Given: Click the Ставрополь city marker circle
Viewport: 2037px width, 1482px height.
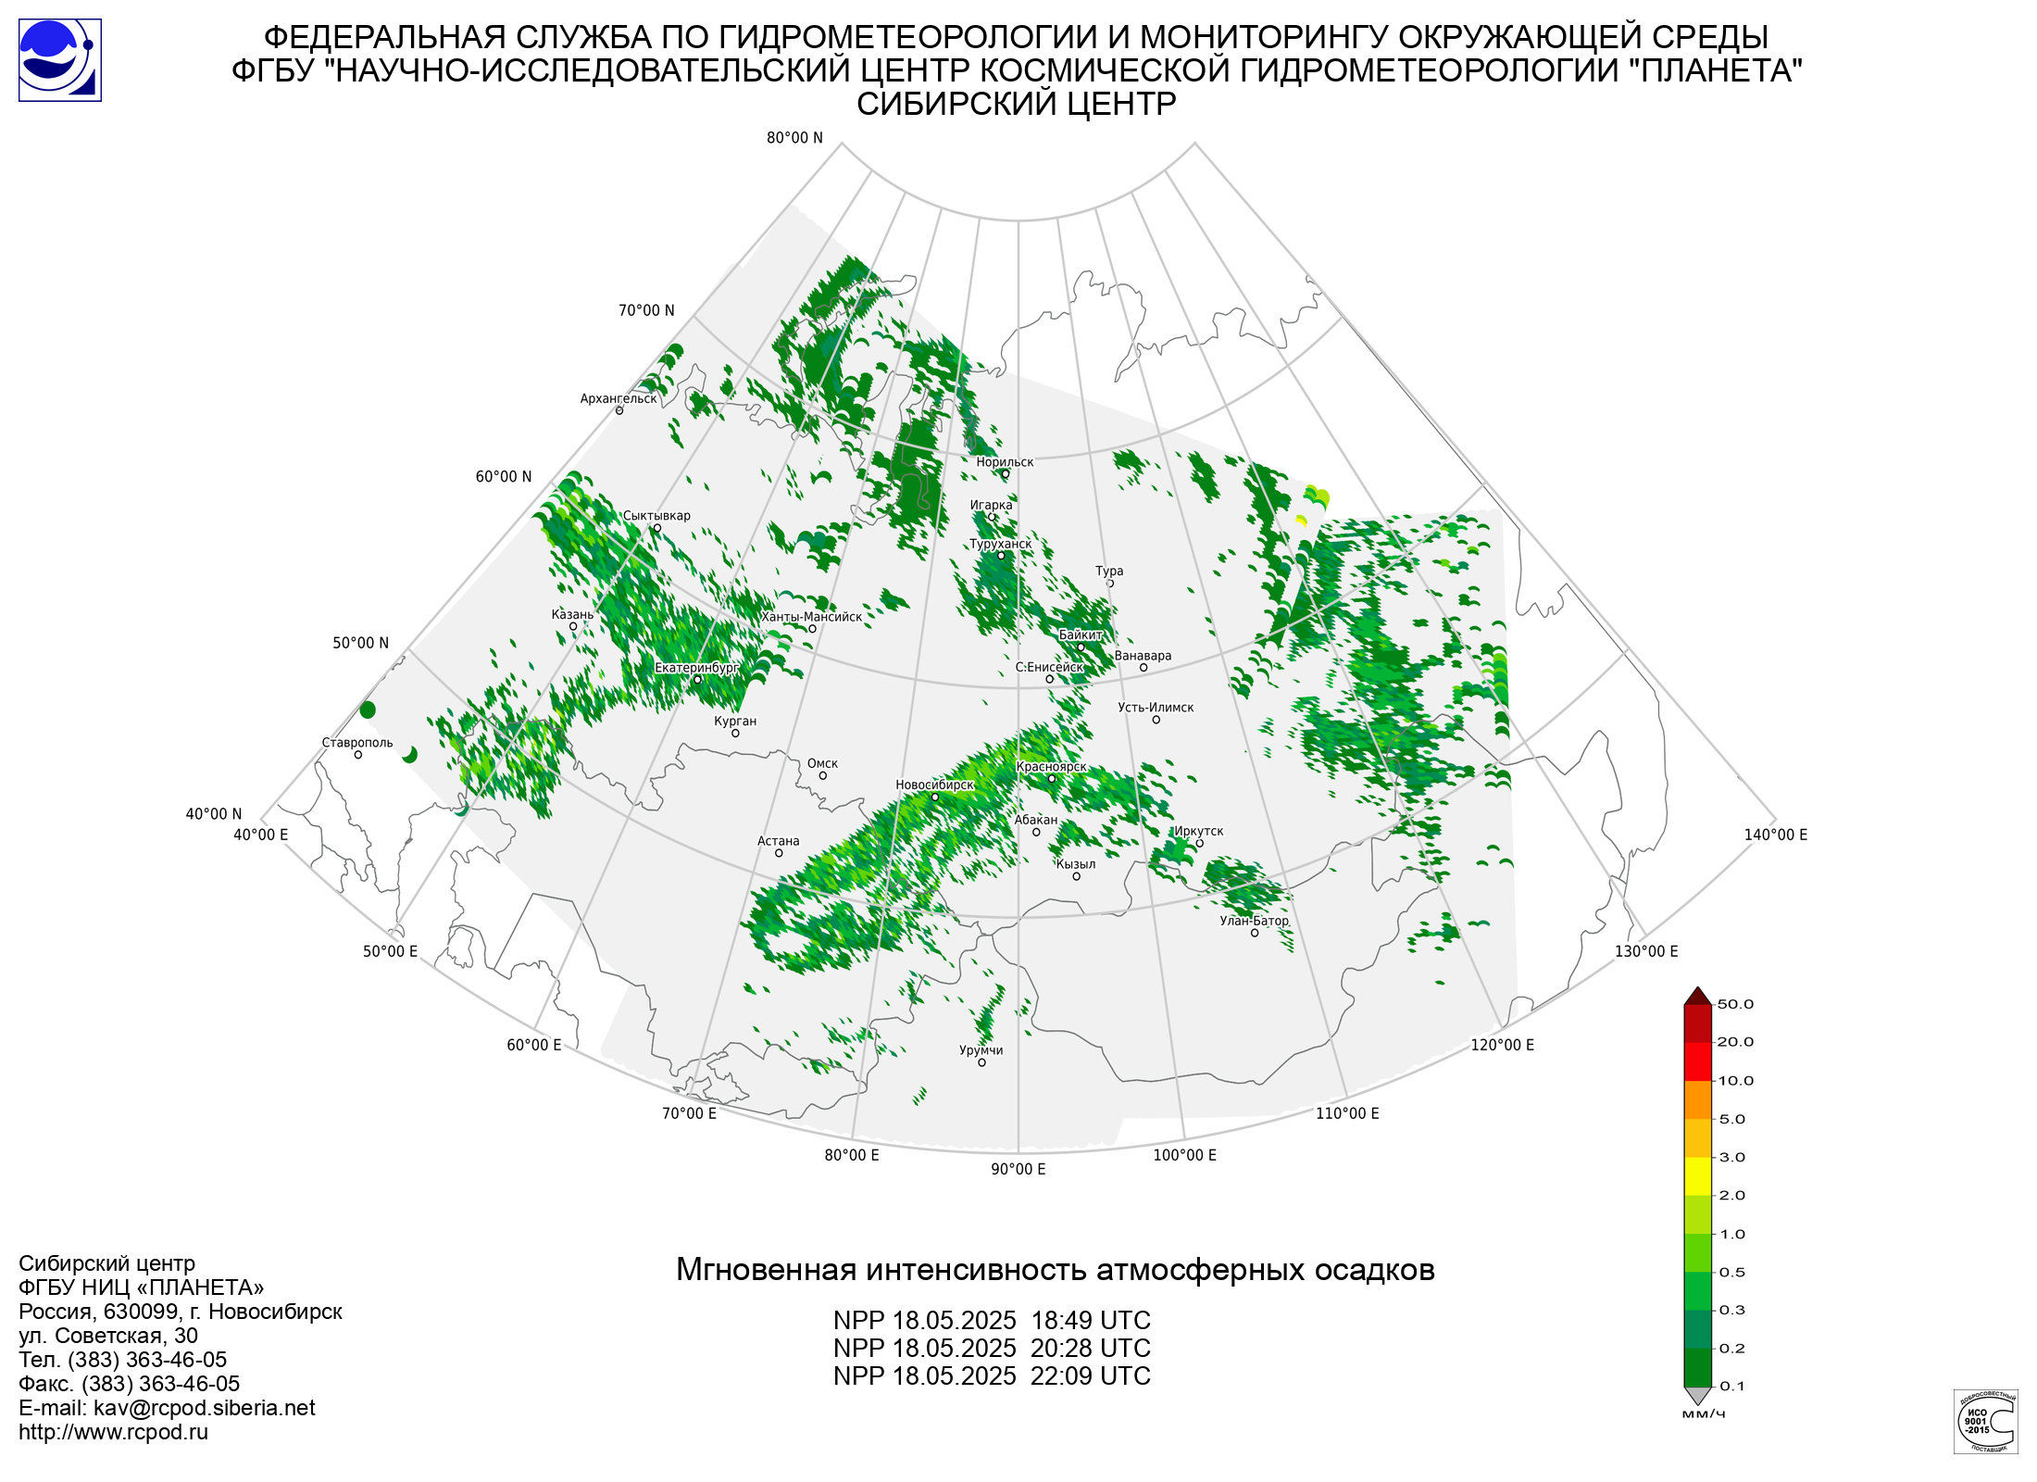Looking at the screenshot, I should 358,755.
